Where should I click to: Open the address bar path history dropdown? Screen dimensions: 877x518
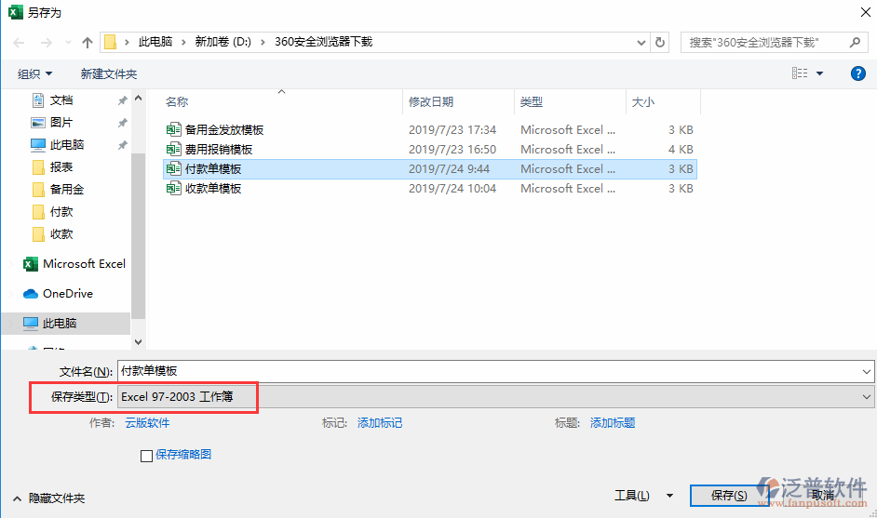tap(641, 43)
